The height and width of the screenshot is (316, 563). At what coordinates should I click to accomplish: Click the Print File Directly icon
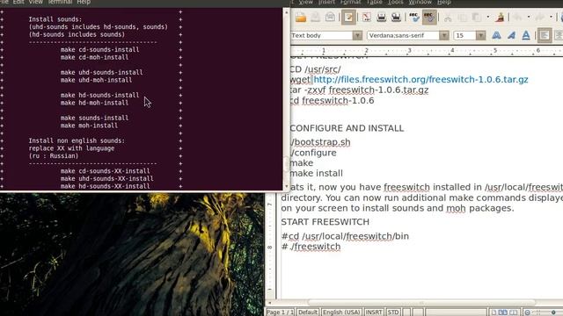(381, 18)
